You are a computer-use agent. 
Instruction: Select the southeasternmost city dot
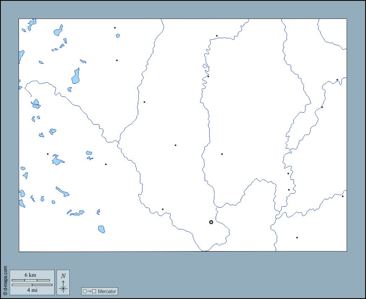pos(297,237)
